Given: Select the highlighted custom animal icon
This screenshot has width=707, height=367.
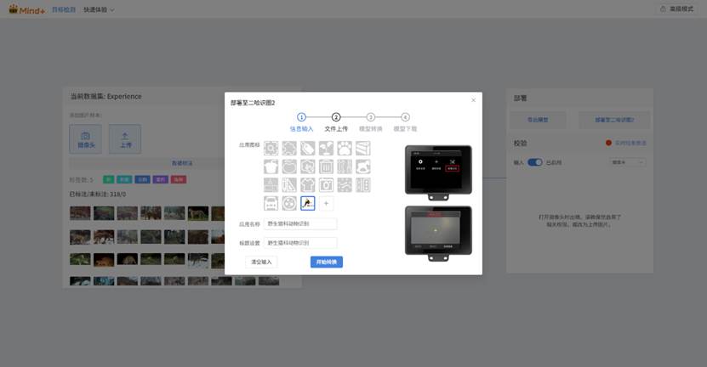Looking at the screenshot, I should tap(307, 203).
